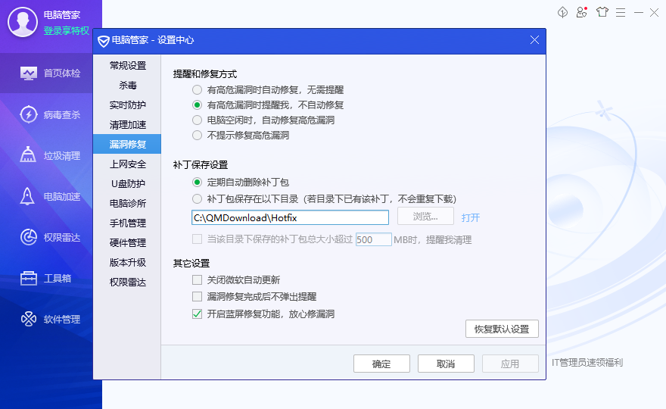Open 权限雷达 settings tab
The height and width of the screenshot is (409, 666).
(x=127, y=282)
